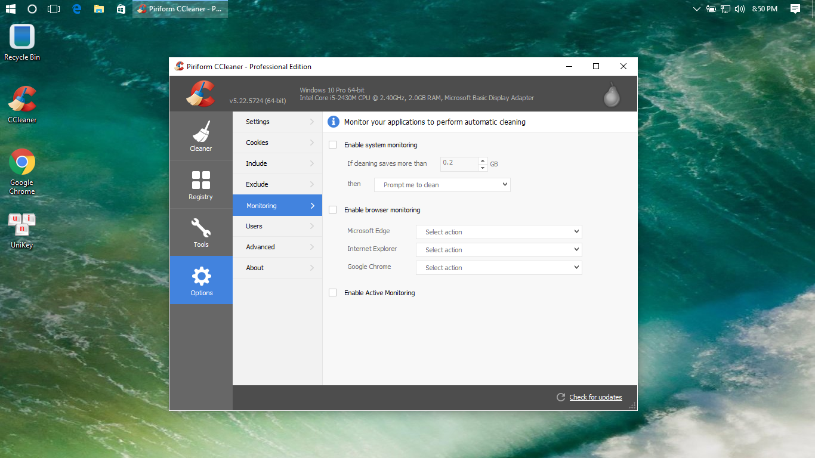This screenshot has width=815, height=458.
Task: Click the 'Windows 10 Pro 64-bit' text
Action: pyautogui.click(x=332, y=90)
